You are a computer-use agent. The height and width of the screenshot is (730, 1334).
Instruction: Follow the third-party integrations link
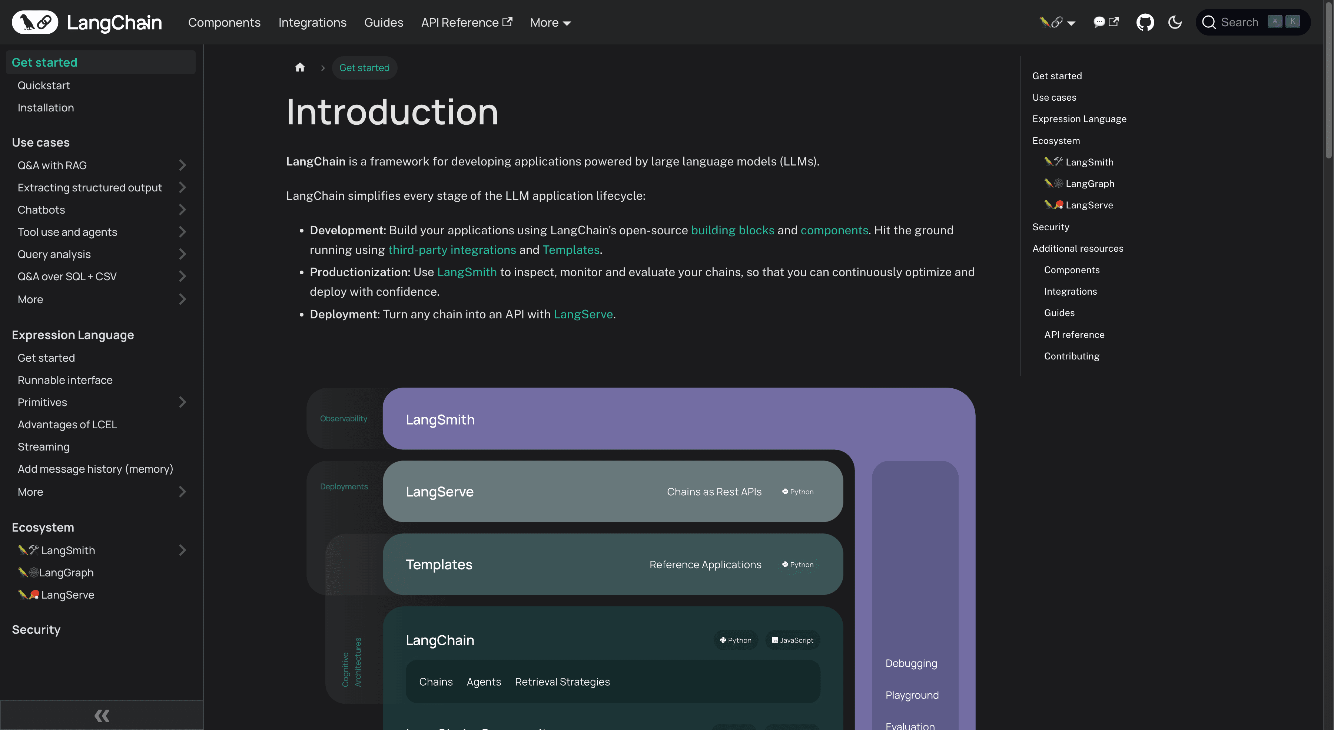tap(452, 250)
